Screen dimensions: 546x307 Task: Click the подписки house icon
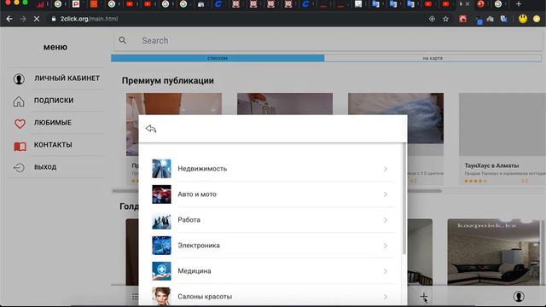(x=19, y=101)
